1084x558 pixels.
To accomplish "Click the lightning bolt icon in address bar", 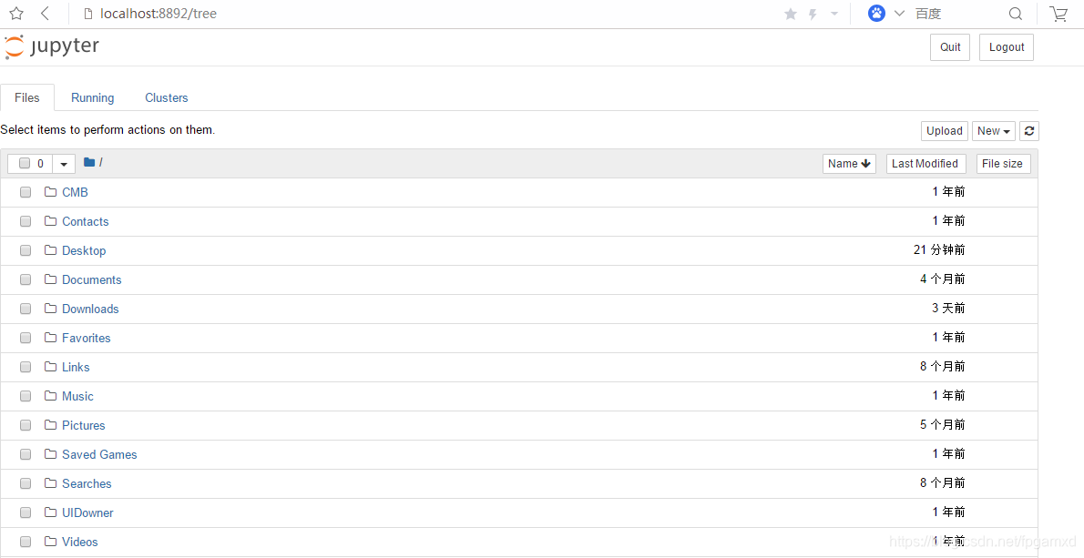I will [813, 14].
